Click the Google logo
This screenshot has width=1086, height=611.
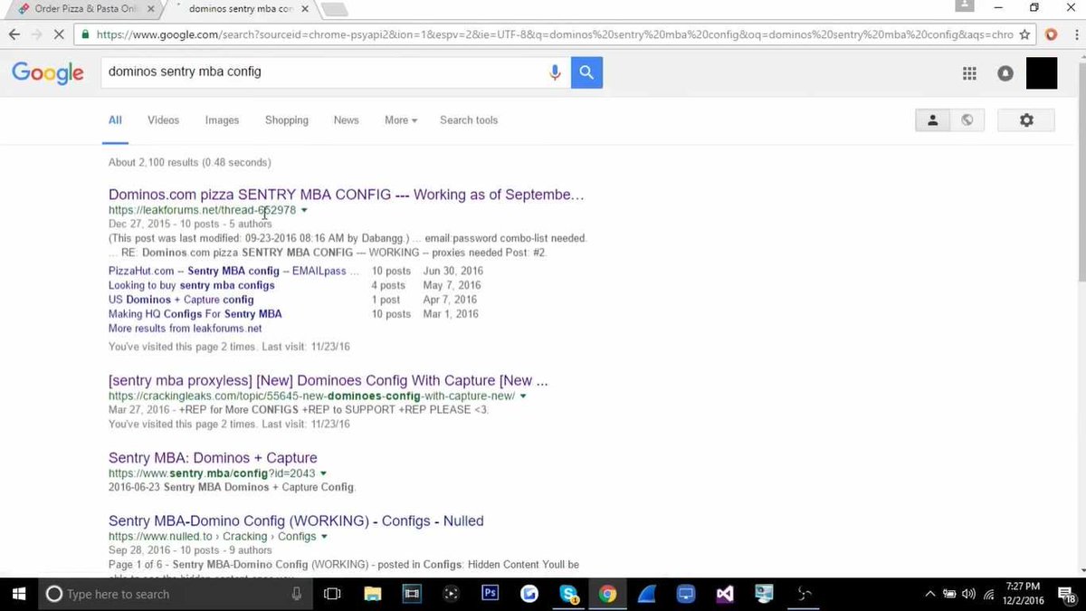click(x=48, y=73)
